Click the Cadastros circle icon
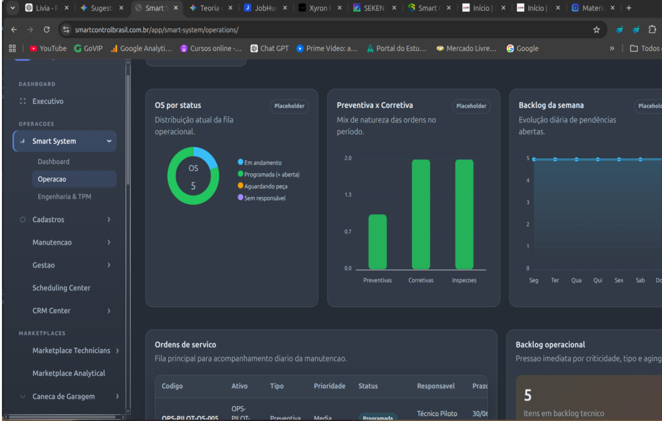The height and width of the screenshot is (421, 662). (23, 219)
